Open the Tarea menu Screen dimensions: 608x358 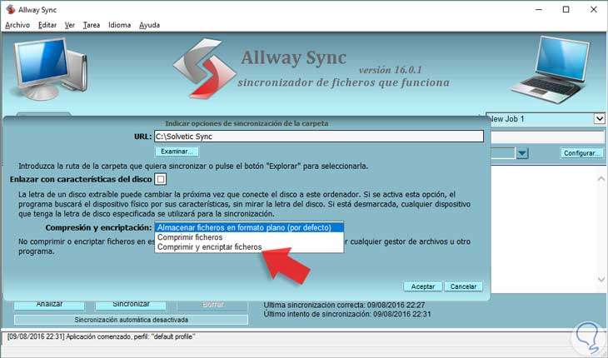[92, 25]
